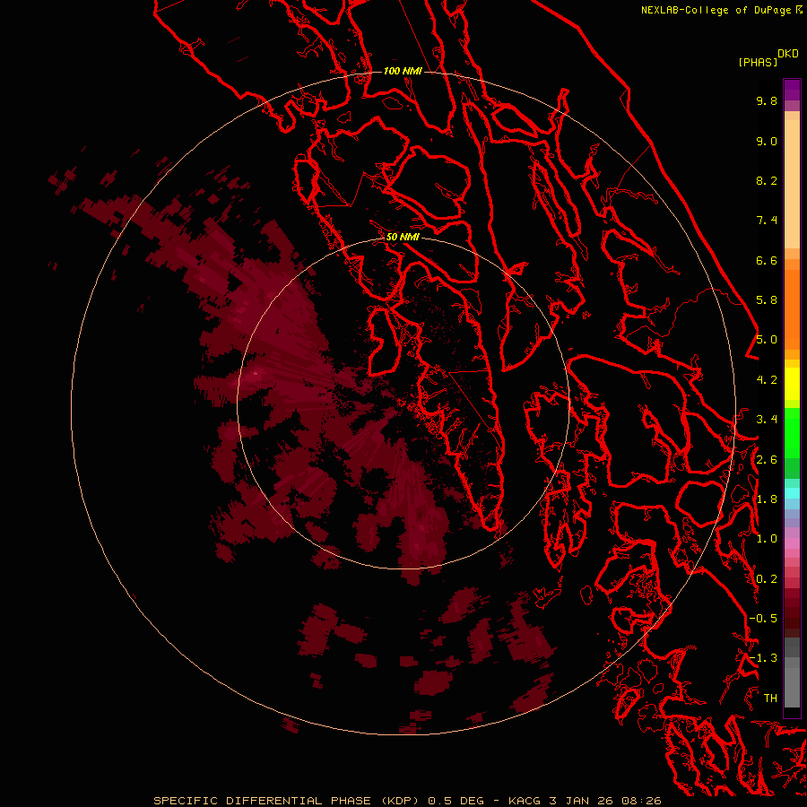Click the 7.4 value on color scale
This screenshot has width=807, height=807.
(x=767, y=221)
